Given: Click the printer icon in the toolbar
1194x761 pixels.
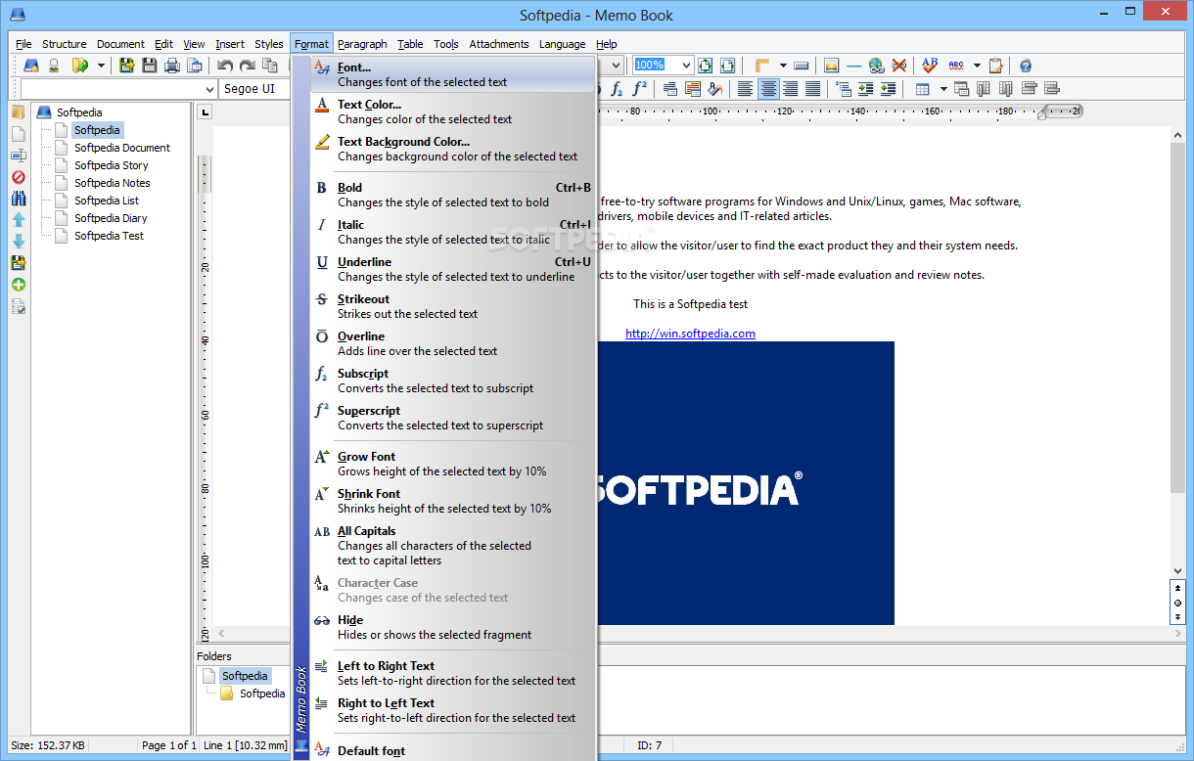Looking at the screenshot, I should click(172, 66).
